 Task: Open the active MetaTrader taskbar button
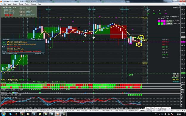click(58, 114)
